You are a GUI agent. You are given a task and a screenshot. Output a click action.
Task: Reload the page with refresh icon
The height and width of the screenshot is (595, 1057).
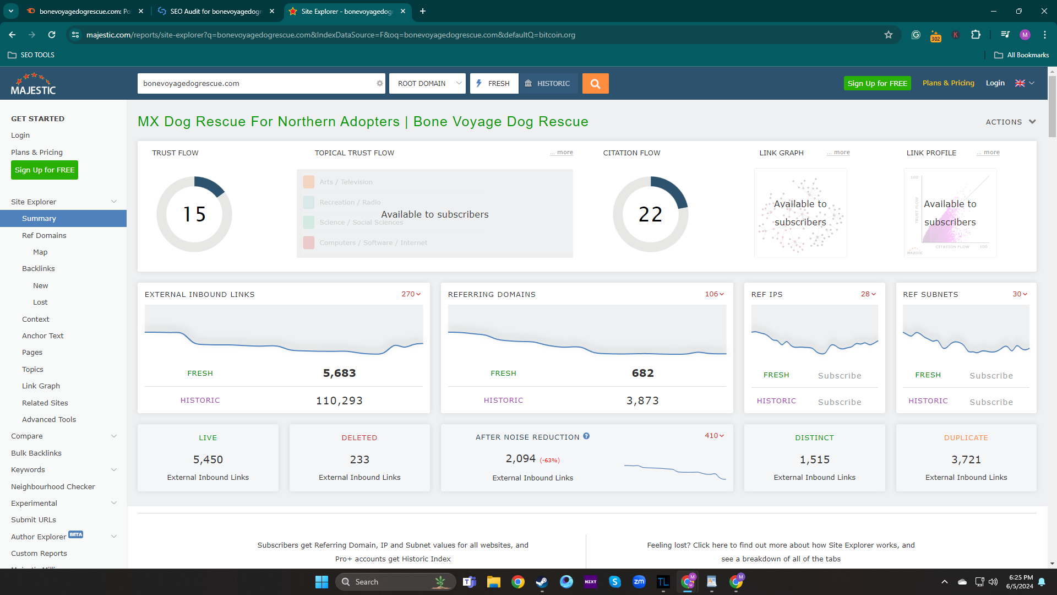[x=52, y=35]
